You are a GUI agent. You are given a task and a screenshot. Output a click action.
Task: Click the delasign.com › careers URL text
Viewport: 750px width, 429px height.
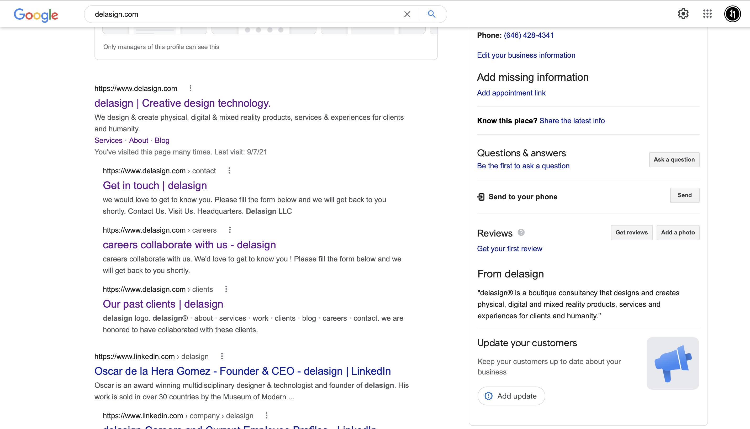point(160,230)
